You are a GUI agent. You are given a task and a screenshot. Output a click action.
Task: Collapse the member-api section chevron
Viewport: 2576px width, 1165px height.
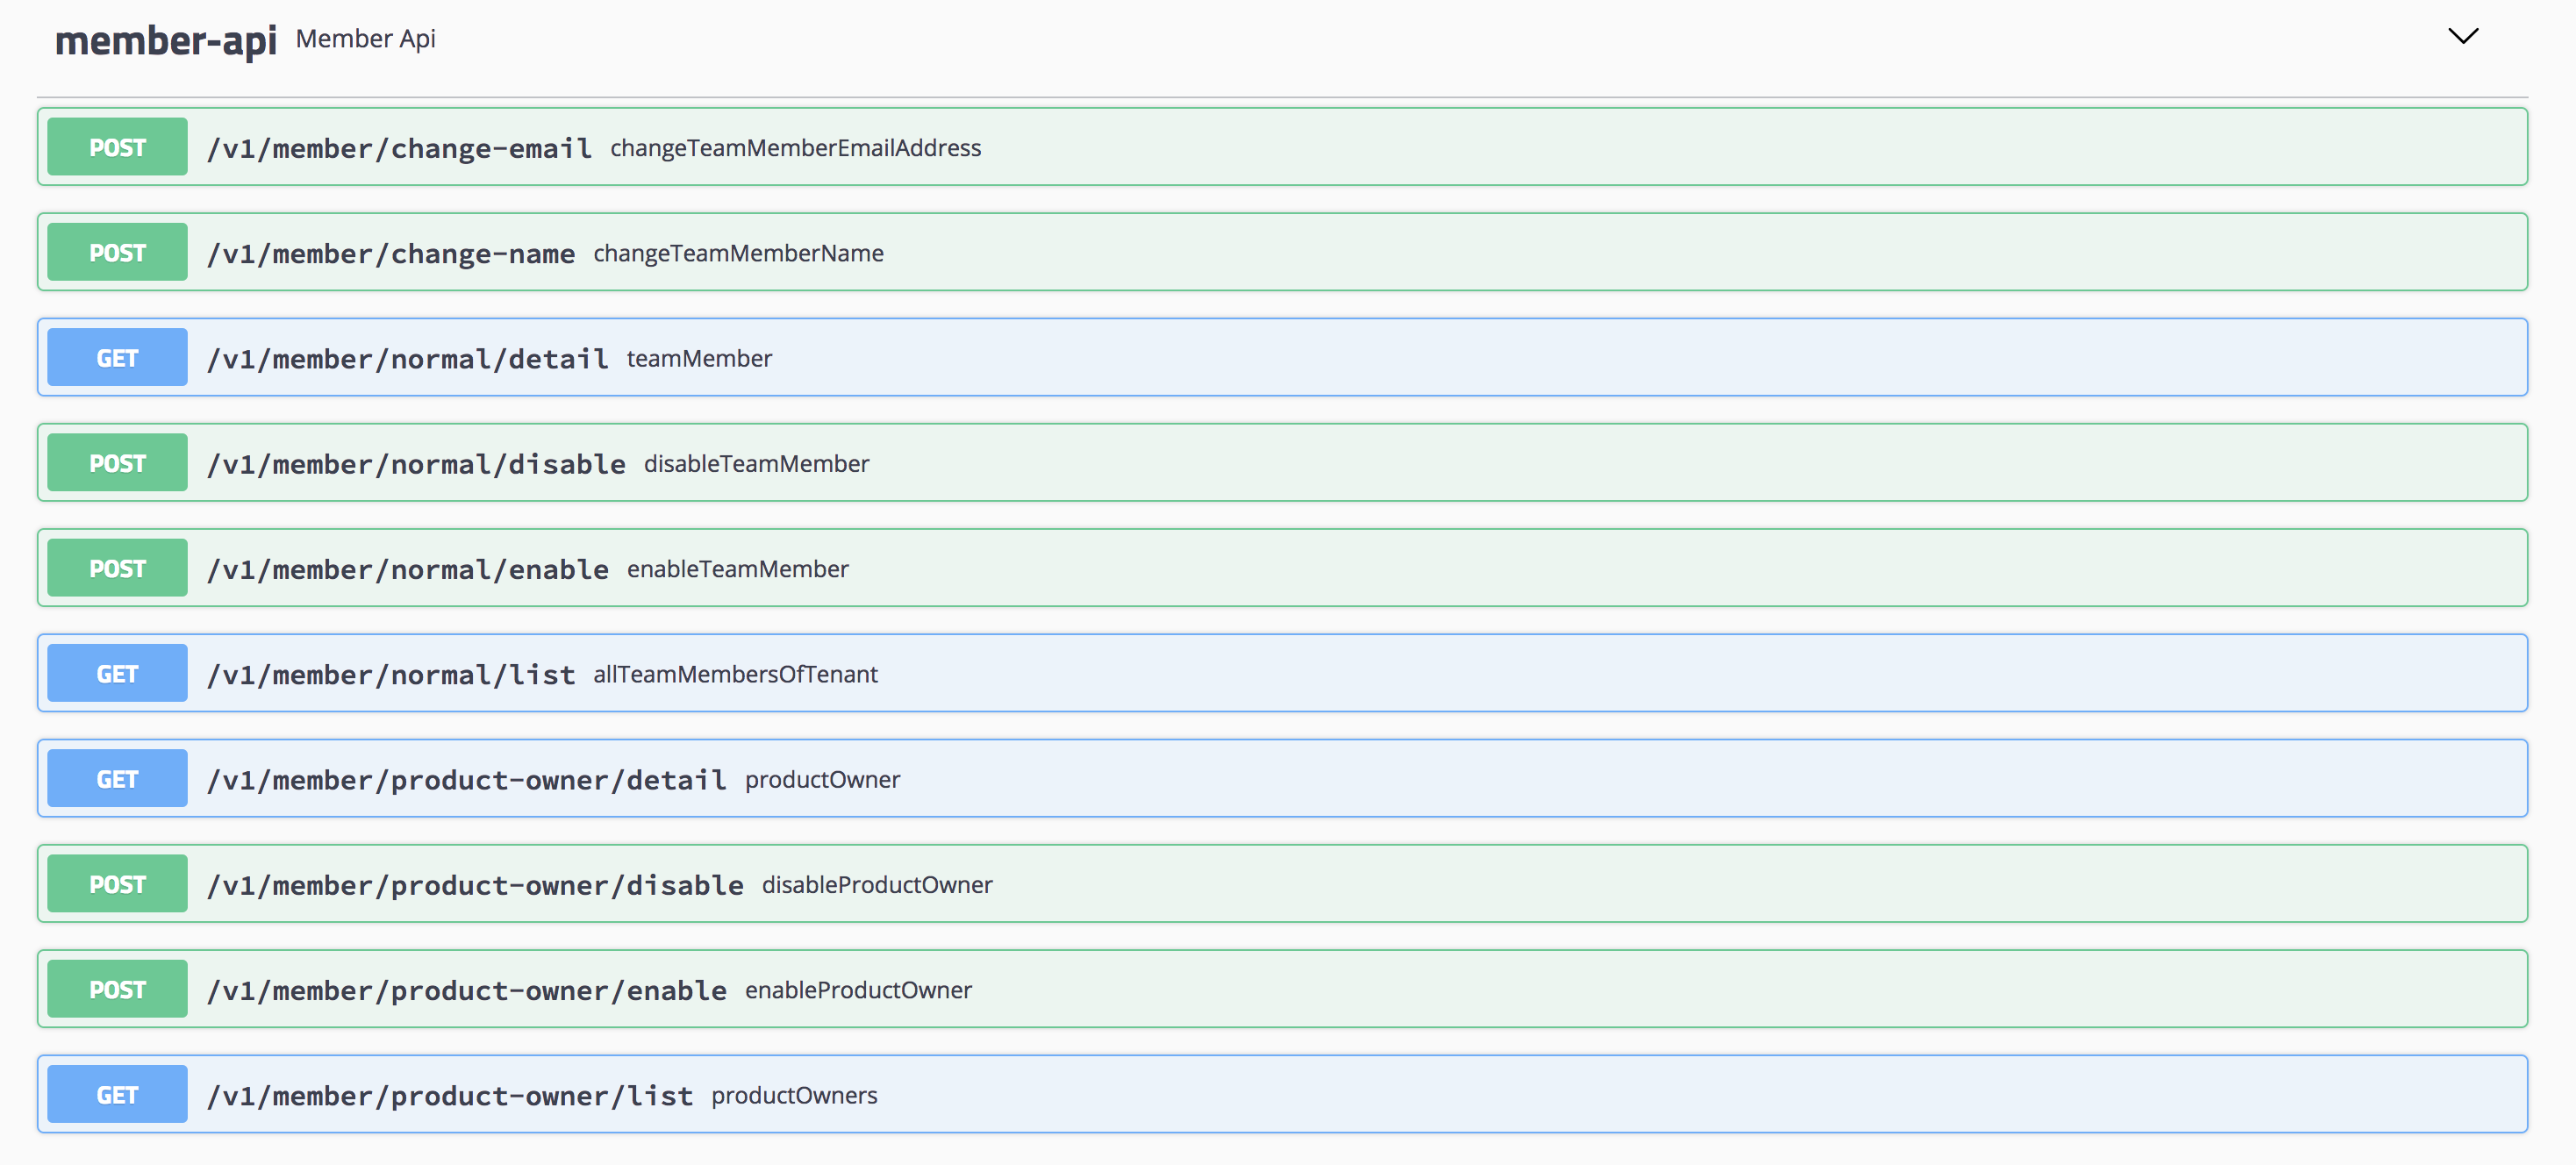2462,37
